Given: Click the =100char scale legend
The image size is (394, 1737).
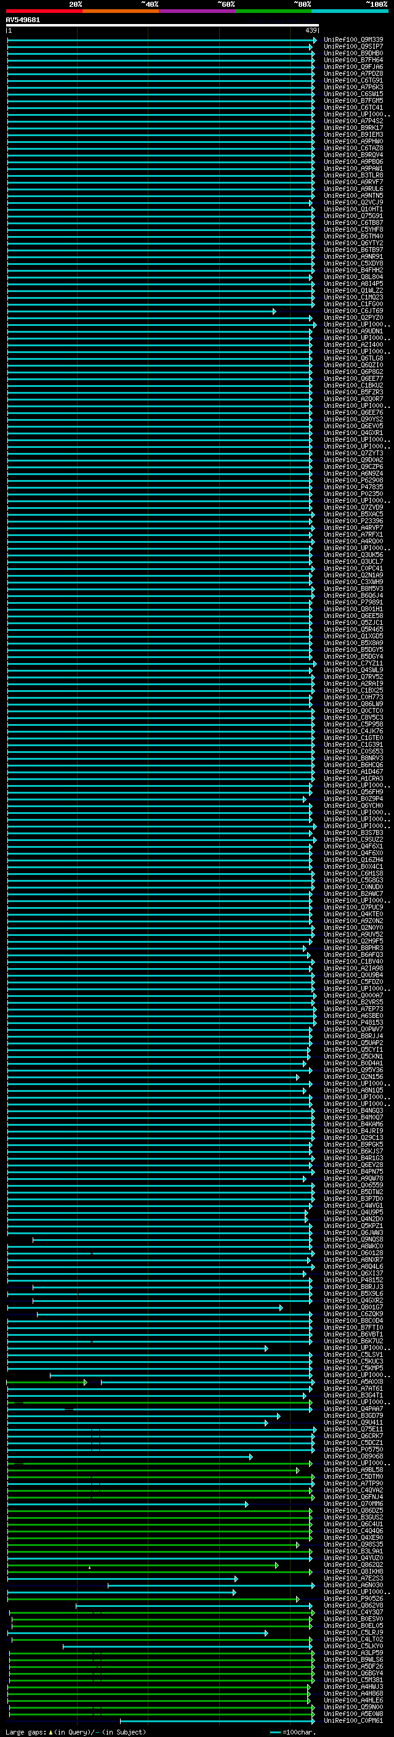Looking at the screenshot, I should click(x=292, y=1732).
